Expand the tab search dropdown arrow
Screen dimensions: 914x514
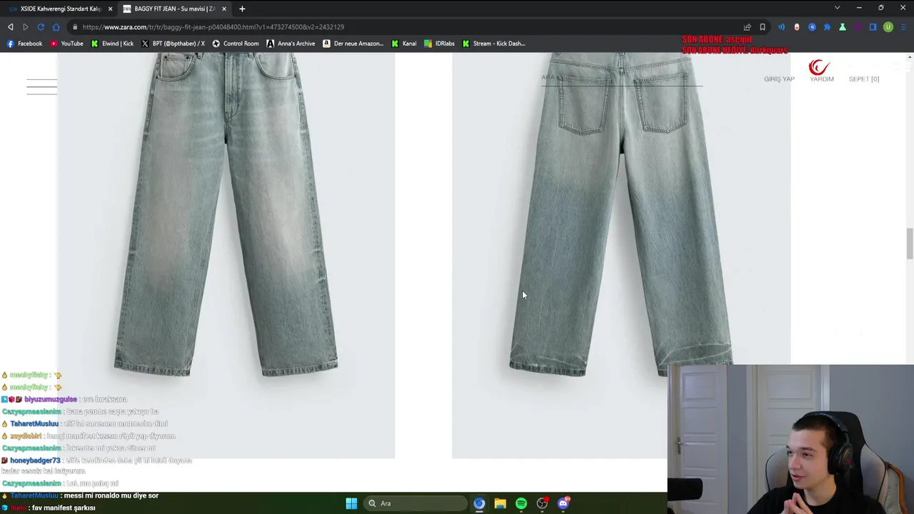click(837, 8)
